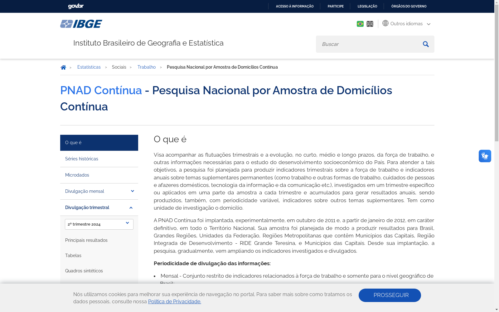This screenshot has height=312, width=499.
Task: Select the O que é sidebar item
Action: tap(99, 143)
